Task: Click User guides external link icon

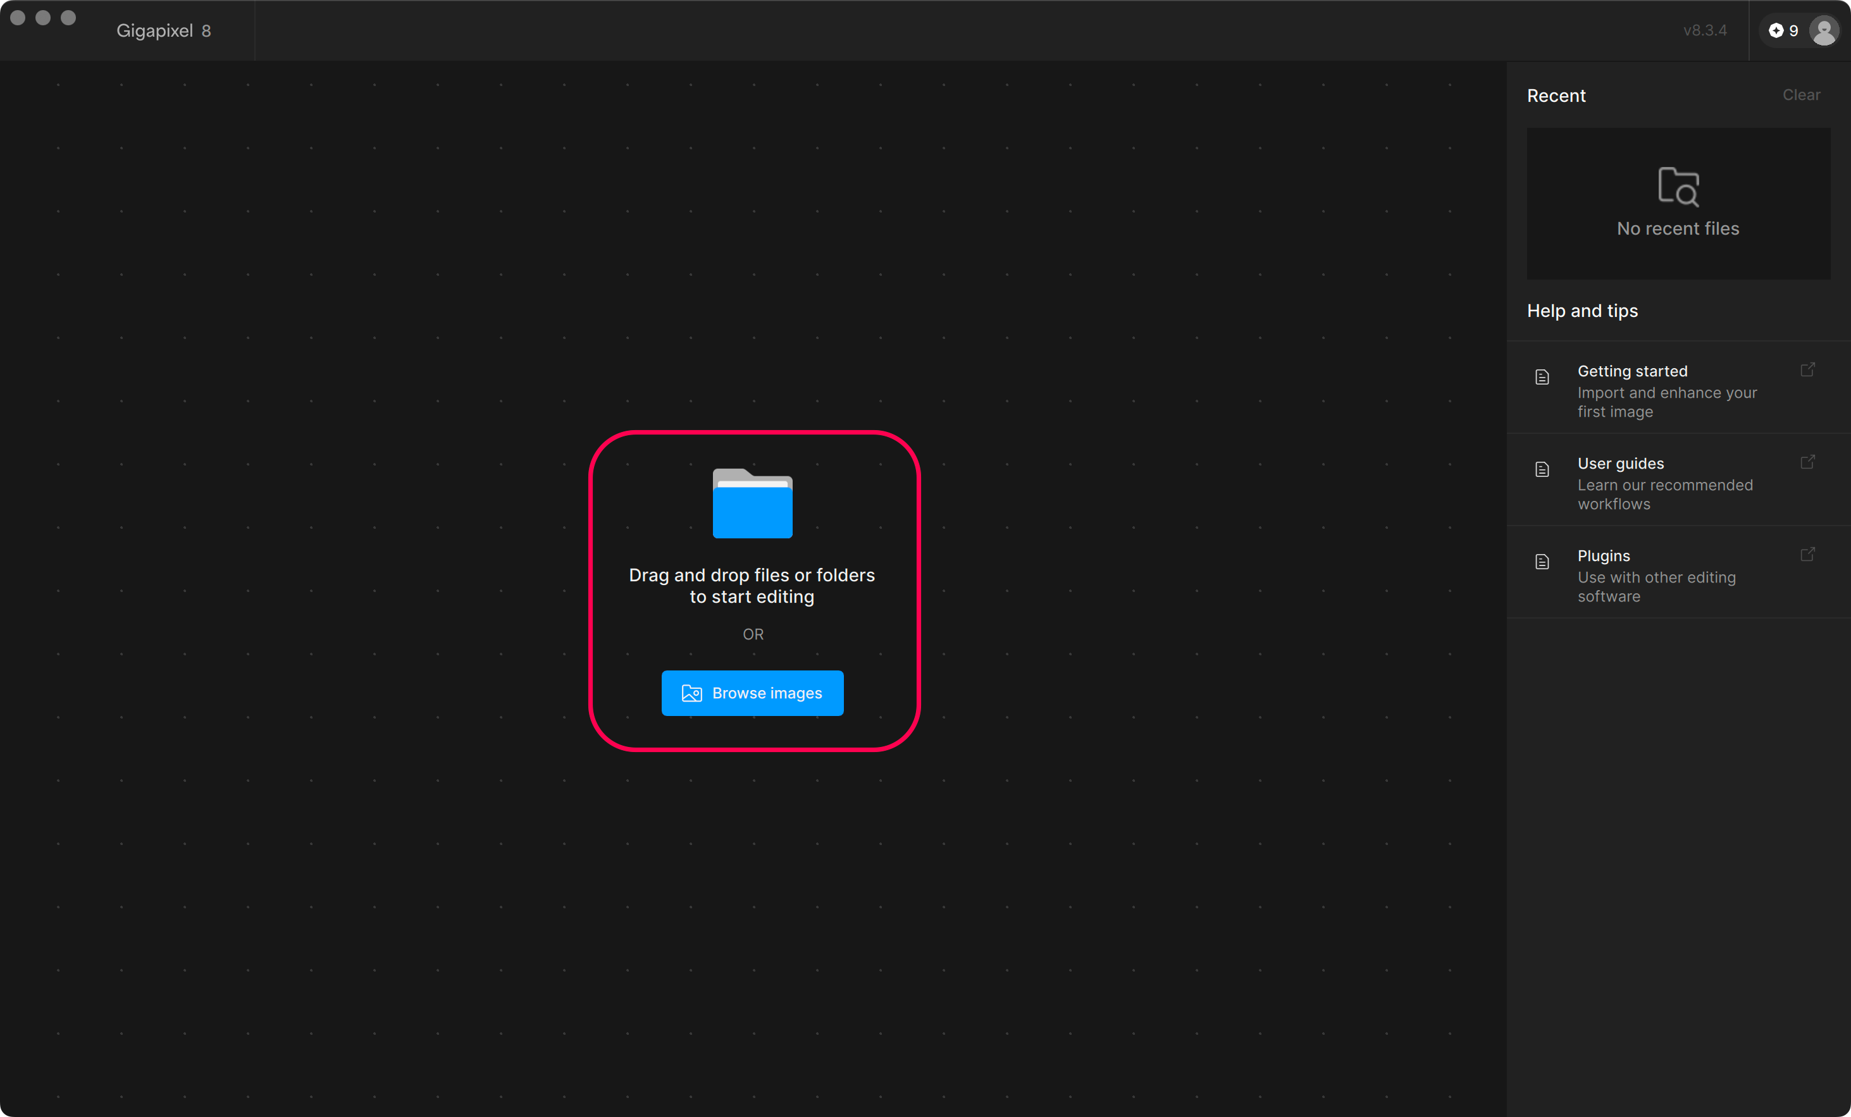Action: pyautogui.click(x=1807, y=462)
